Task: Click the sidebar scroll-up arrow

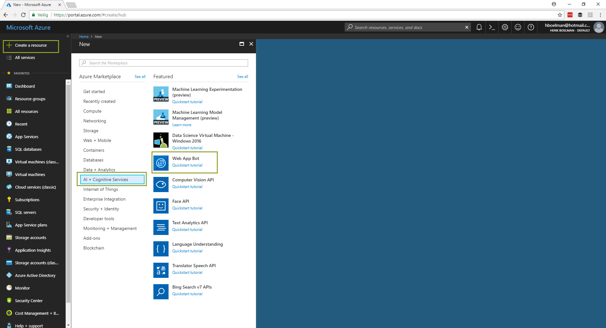Action: click(68, 82)
